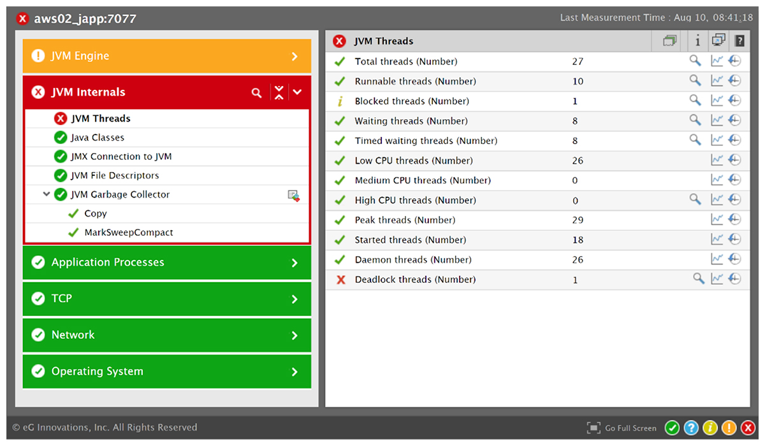This screenshot has height=446, width=765.
Task: Filter by green normal status icon in footer
Action: pyautogui.click(x=672, y=428)
